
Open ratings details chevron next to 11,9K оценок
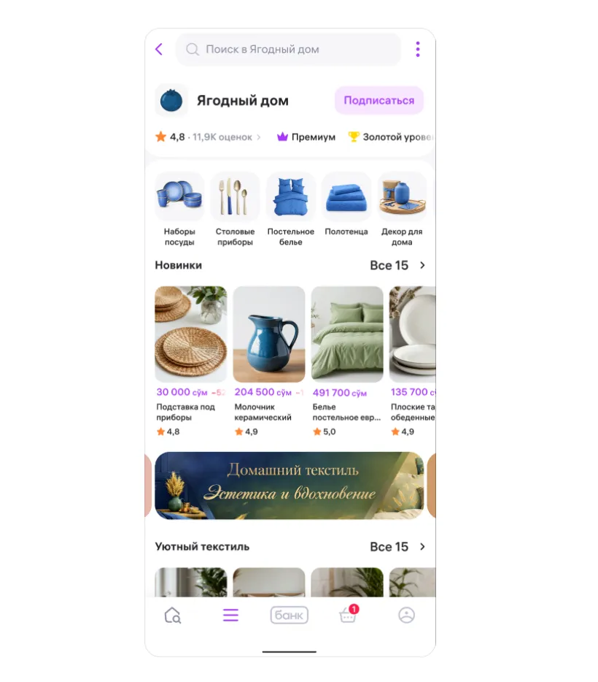coord(259,137)
